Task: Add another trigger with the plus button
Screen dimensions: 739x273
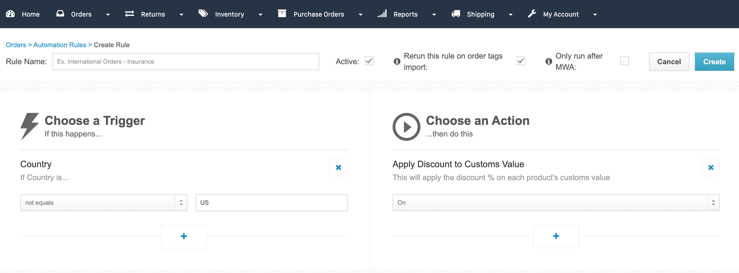Action: pyautogui.click(x=184, y=236)
